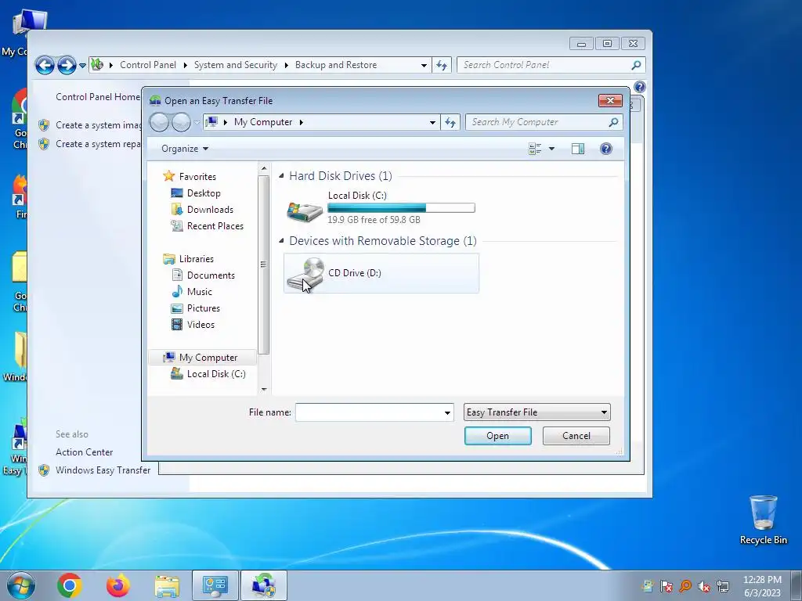
Task: Select the Local Disk (C:) drive icon
Action: tap(305, 210)
